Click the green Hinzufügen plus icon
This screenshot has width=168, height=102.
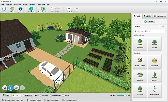pyautogui.click(x=31, y=9)
